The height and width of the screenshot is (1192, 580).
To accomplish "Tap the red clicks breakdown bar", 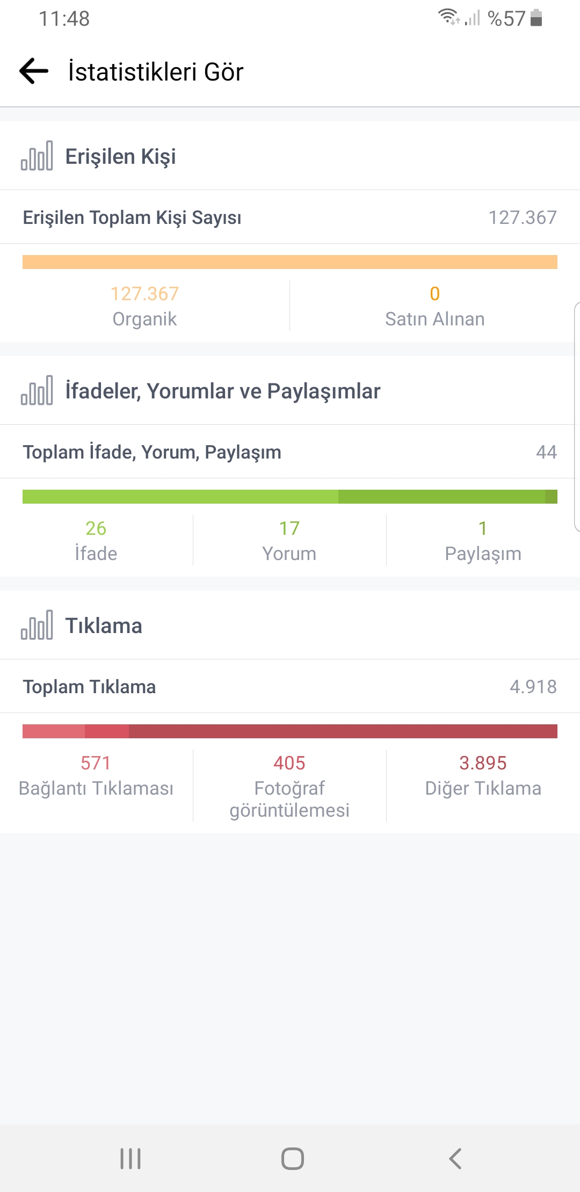I will [290, 731].
